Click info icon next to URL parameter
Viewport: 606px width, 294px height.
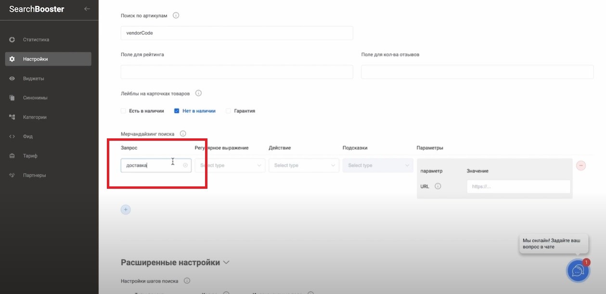point(438,186)
